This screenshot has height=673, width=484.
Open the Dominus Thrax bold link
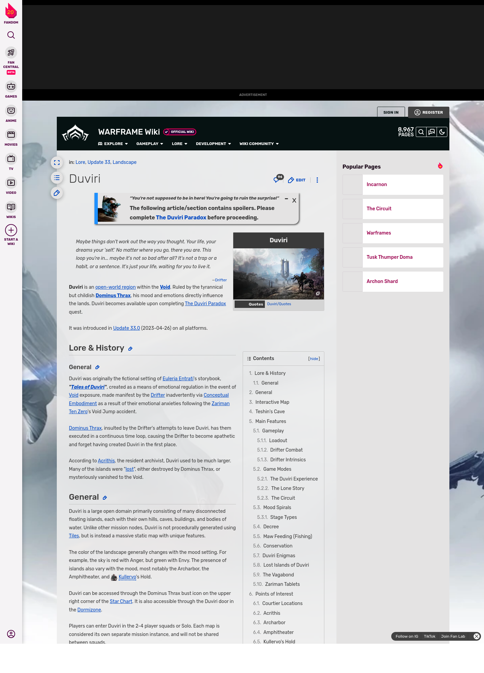(x=113, y=295)
